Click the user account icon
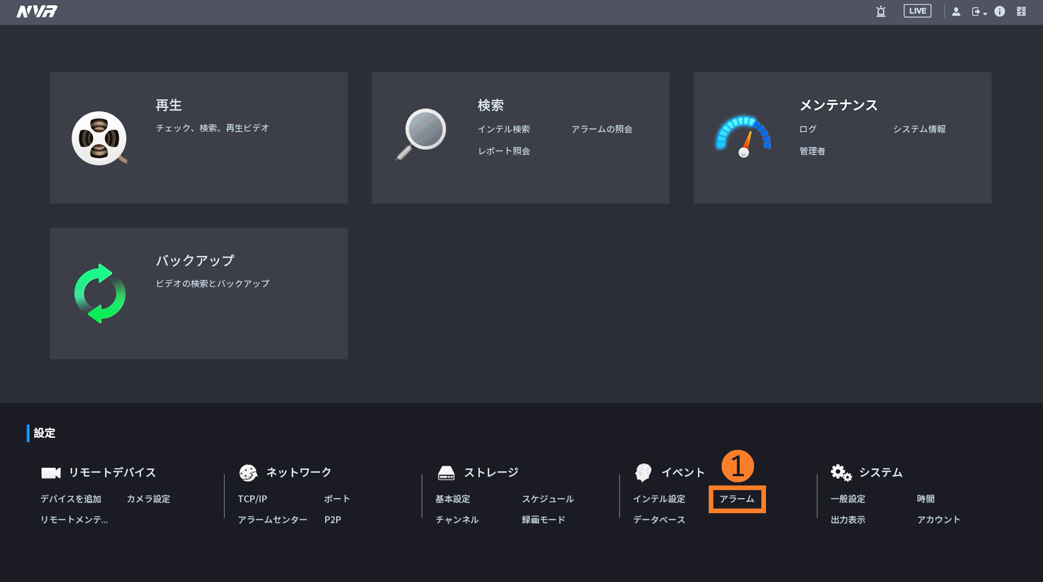Screen dimensions: 1043x582 (956, 12)
